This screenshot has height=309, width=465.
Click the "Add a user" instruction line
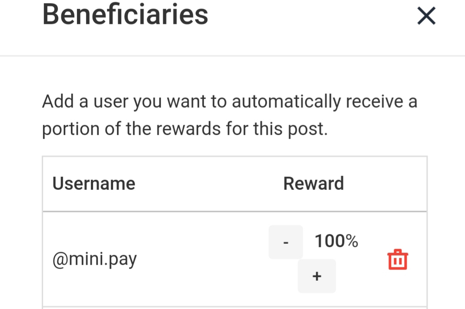229,102
